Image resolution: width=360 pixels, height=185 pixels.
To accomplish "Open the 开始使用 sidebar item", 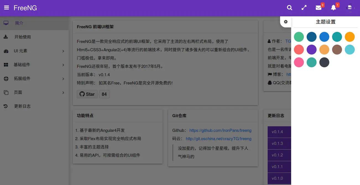I will click(34, 37).
